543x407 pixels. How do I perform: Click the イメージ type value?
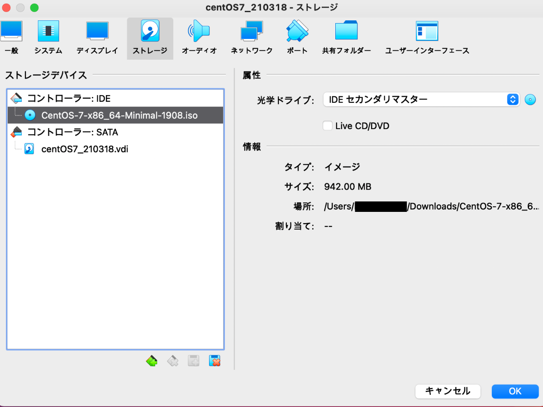click(x=342, y=167)
